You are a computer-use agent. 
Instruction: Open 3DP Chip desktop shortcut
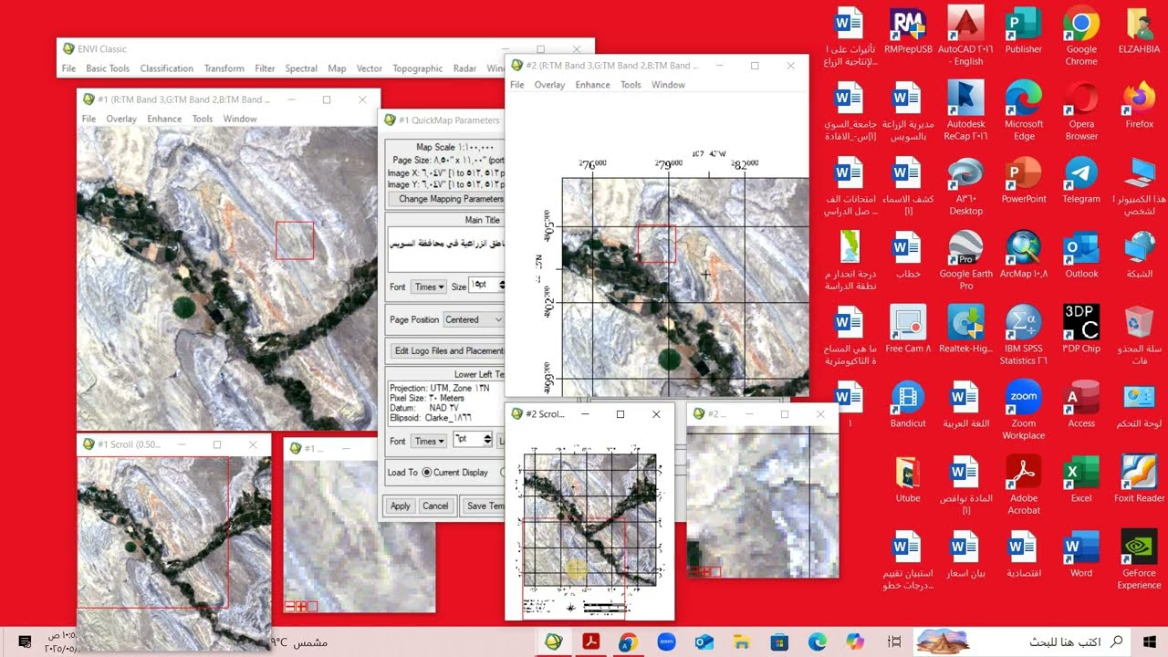point(1081,330)
